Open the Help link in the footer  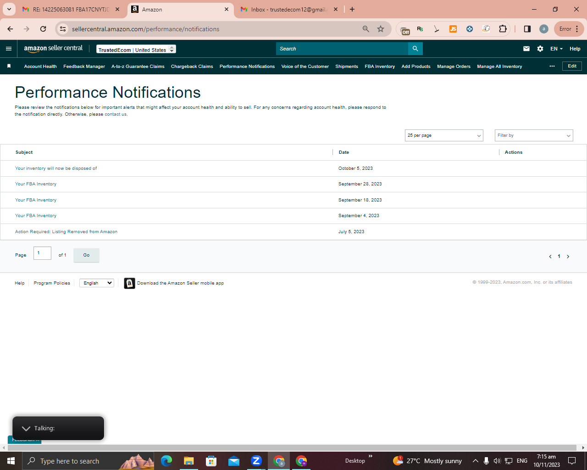coord(20,283)
